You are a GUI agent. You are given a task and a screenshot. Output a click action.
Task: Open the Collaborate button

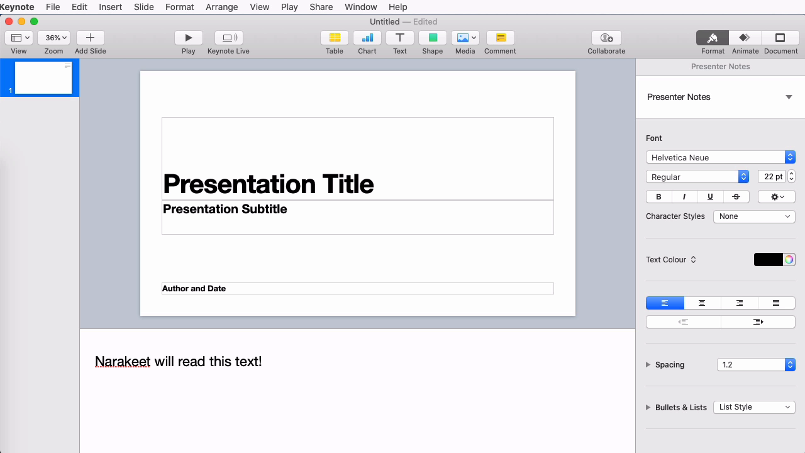pyautogui.click(x=606, y=38)
